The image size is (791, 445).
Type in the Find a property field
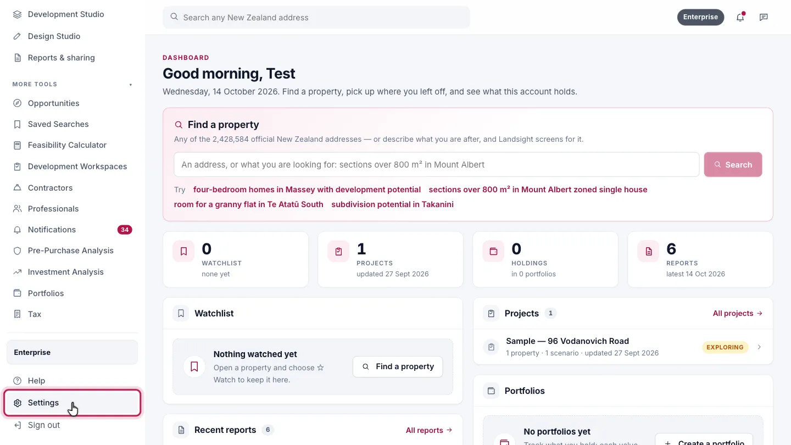(437, 164)
